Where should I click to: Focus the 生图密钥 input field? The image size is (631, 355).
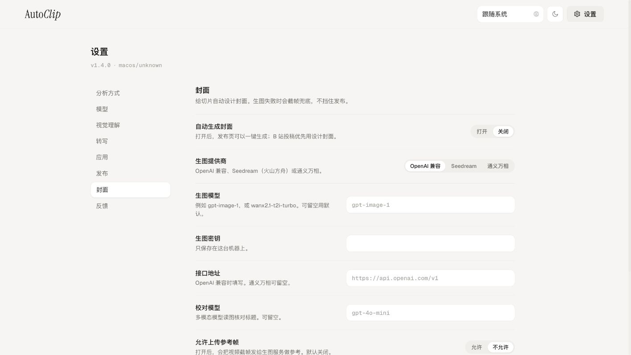pyautogui.click(x=431, y=243)
